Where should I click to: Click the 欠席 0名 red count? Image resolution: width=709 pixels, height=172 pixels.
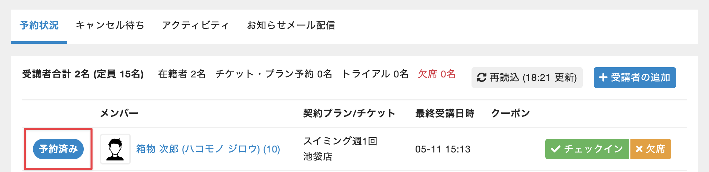pos(437,74)
